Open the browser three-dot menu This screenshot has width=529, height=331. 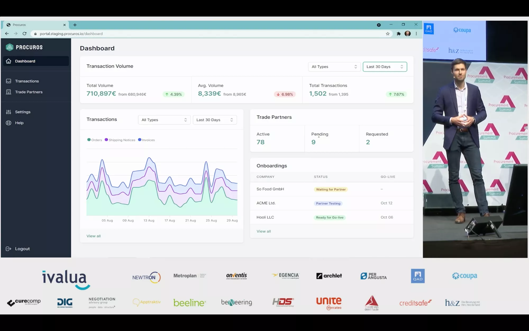click(416, 34)
